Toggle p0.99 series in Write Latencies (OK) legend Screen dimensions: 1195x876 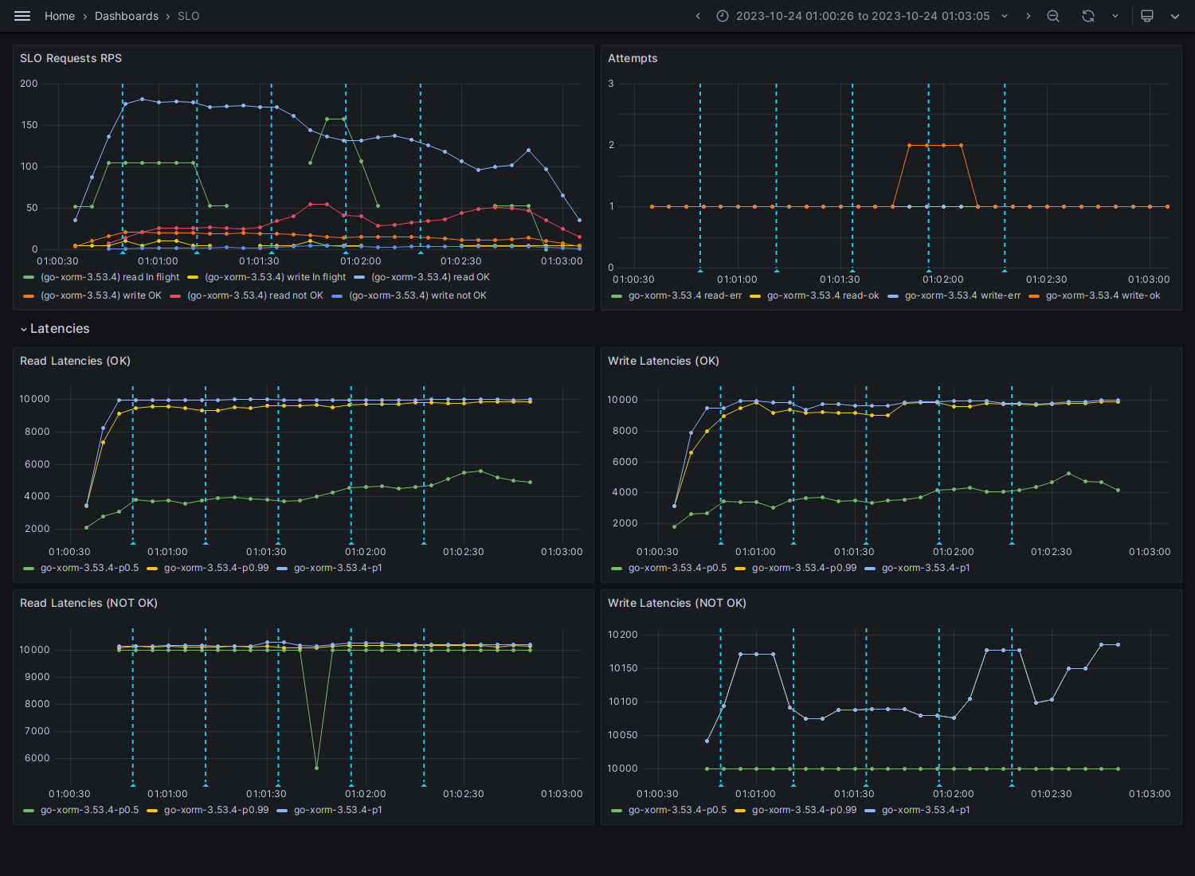point(804,568)
